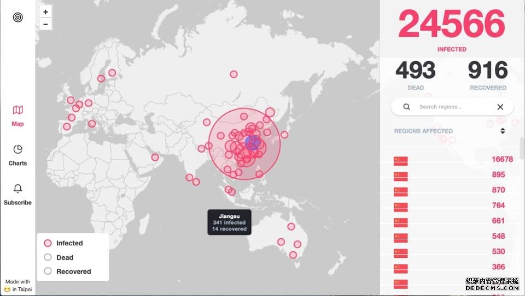
Task: Click the region entry showing 530 infected
Action: (453, 251)
